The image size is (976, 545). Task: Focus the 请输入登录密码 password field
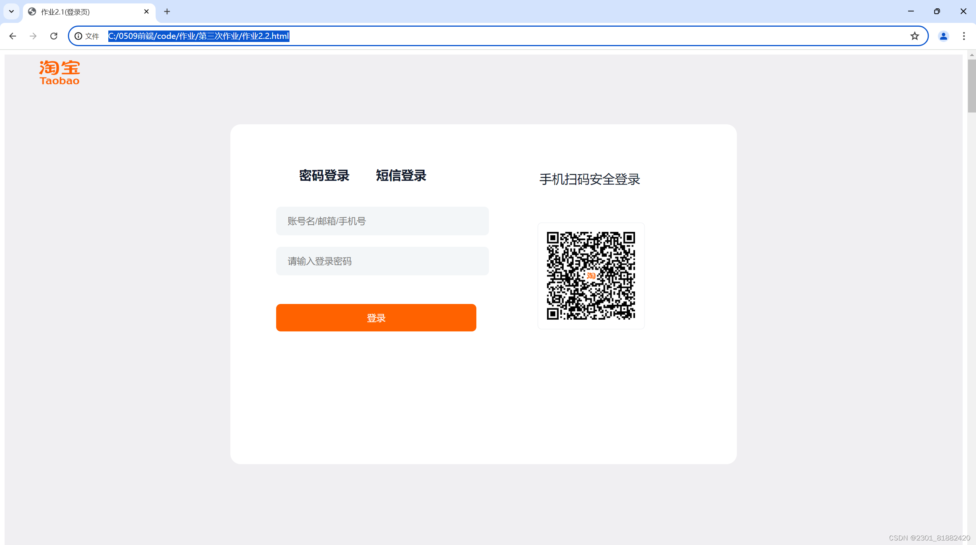(382, 261)
